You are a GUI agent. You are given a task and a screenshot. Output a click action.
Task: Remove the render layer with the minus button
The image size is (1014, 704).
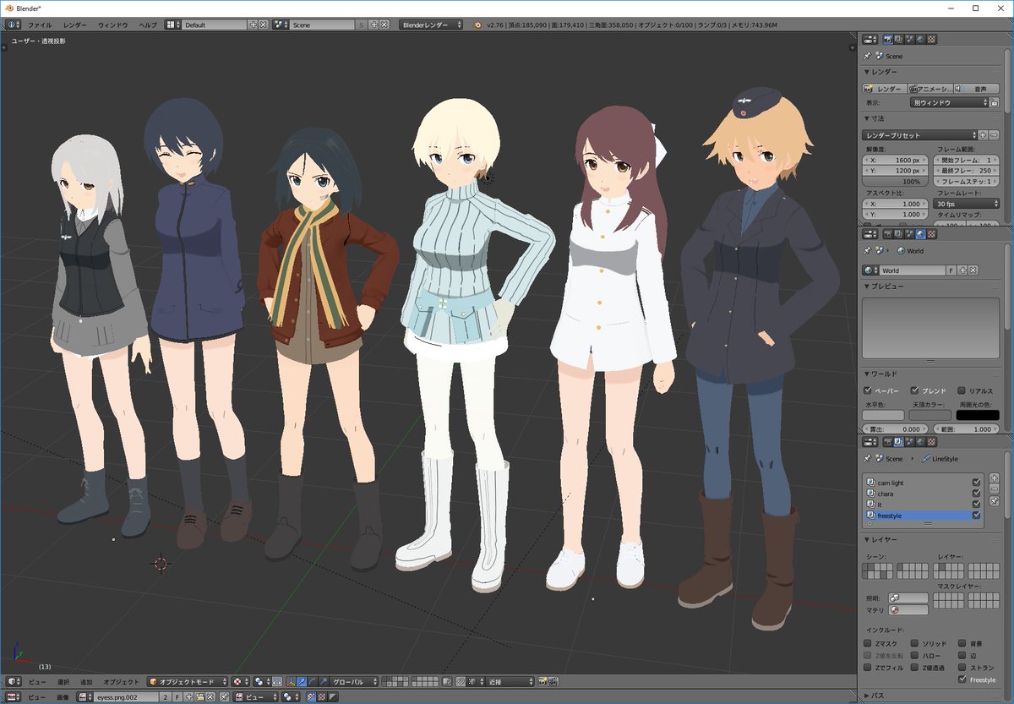994,489
